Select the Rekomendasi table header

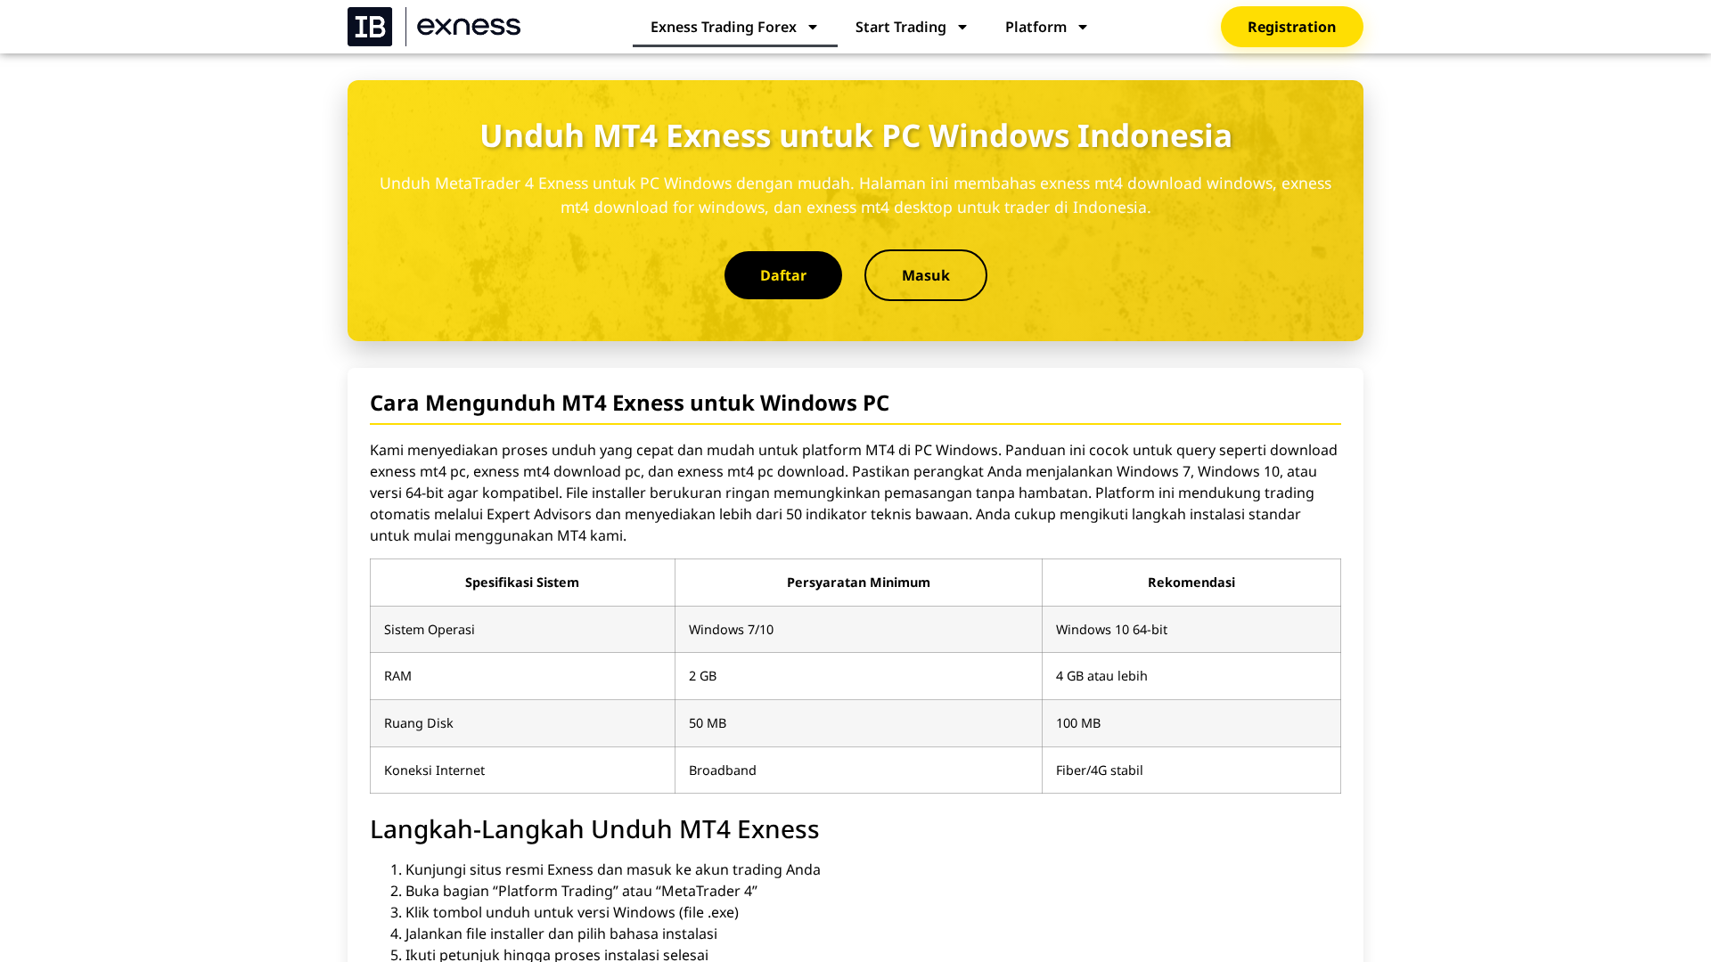click(x=1191, y=583)
